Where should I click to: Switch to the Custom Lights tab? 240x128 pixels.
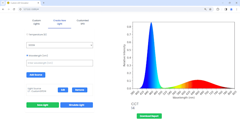click(x=36, y=22)
